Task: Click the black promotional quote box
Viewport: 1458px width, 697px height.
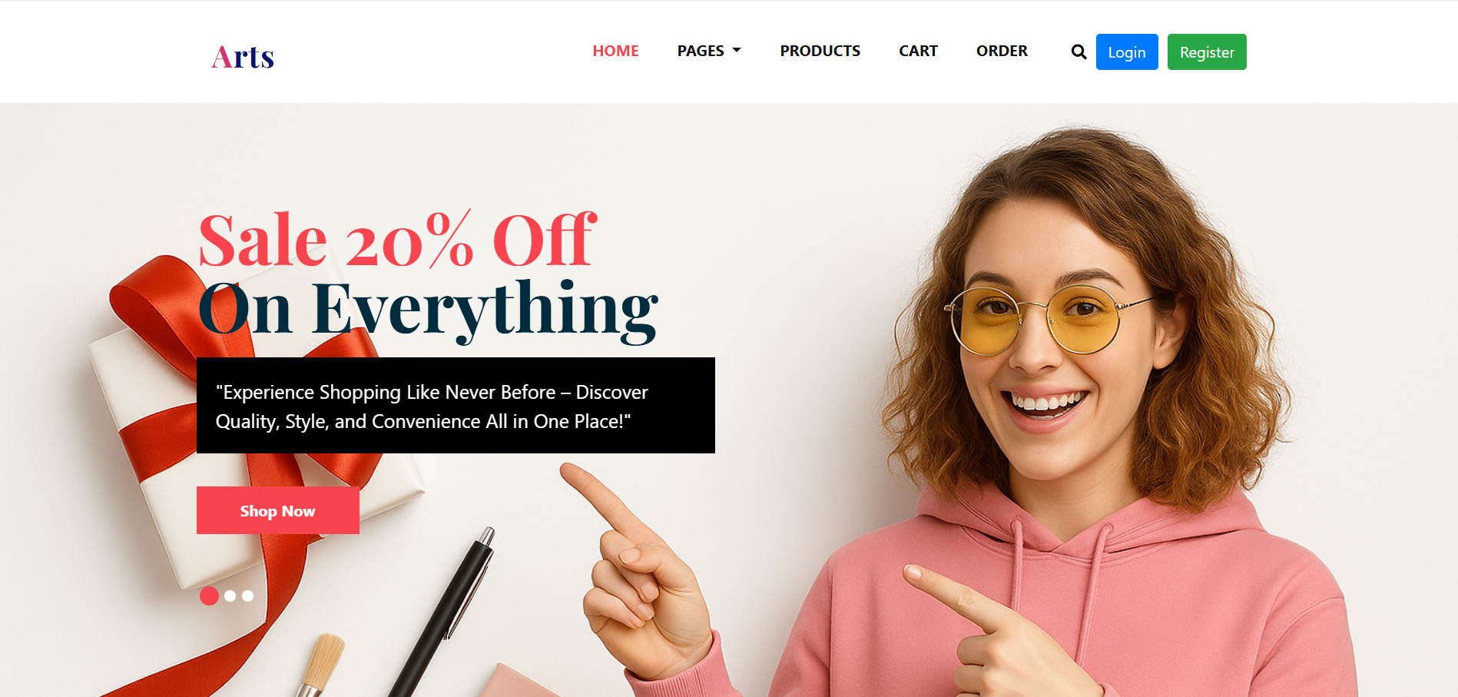Action: [x=456, y=405]
